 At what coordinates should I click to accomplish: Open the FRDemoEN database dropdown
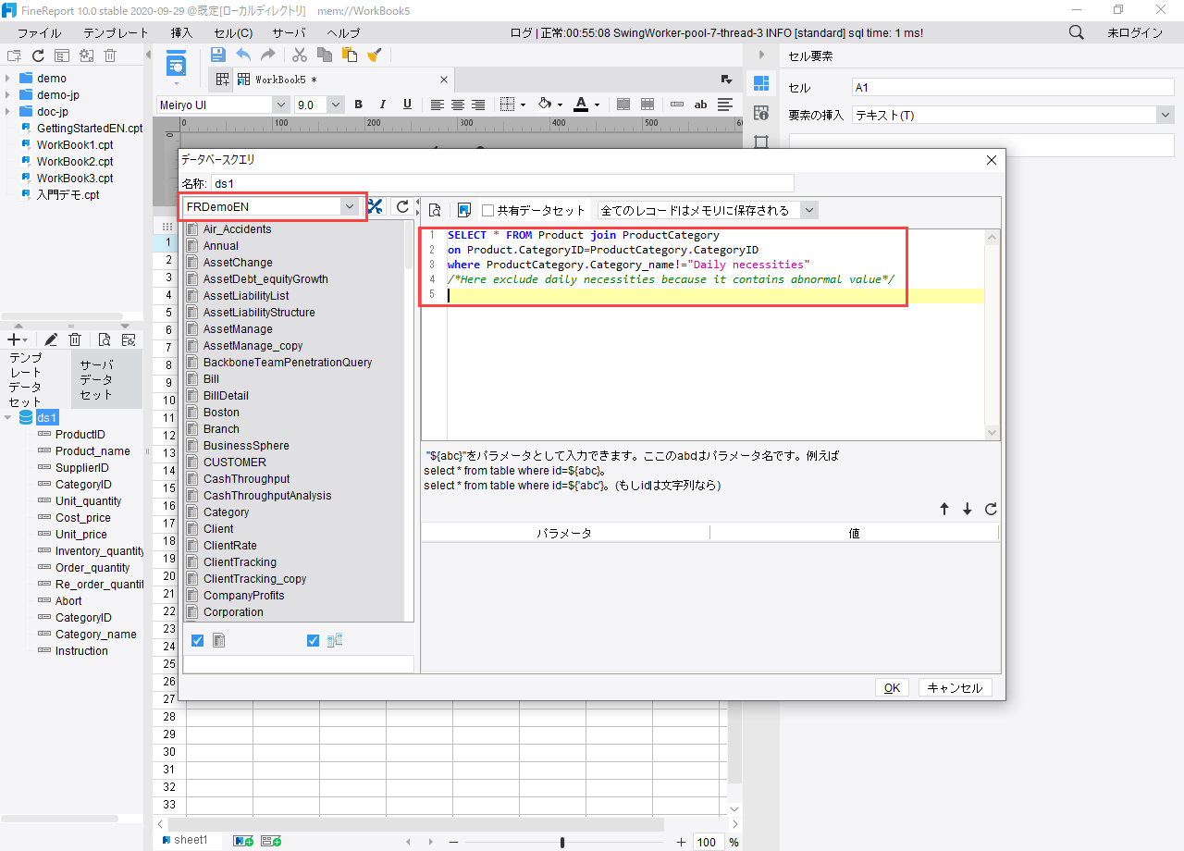point(349,207)
